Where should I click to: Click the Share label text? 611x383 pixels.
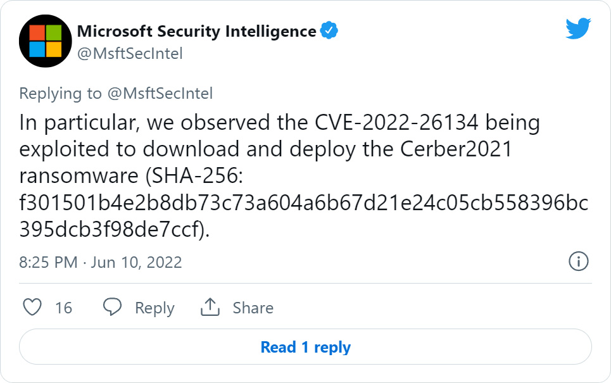[x=252, y=308]
